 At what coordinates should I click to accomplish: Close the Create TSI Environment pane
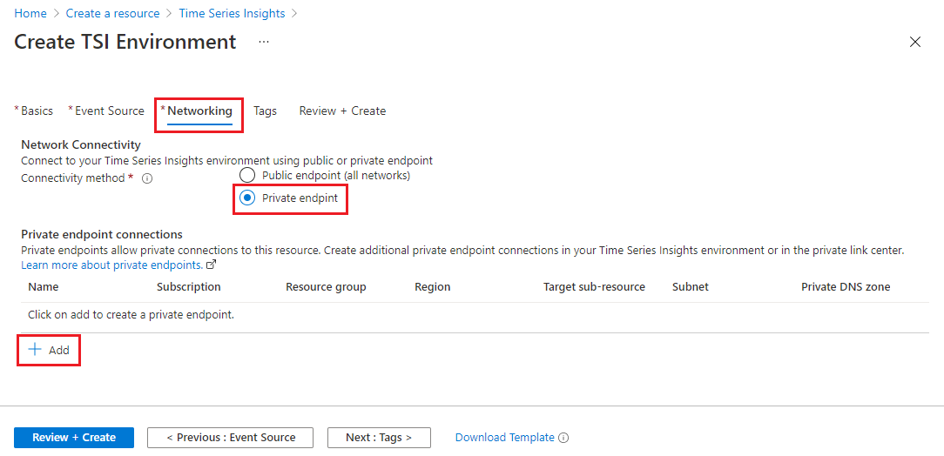pos(915,42)
